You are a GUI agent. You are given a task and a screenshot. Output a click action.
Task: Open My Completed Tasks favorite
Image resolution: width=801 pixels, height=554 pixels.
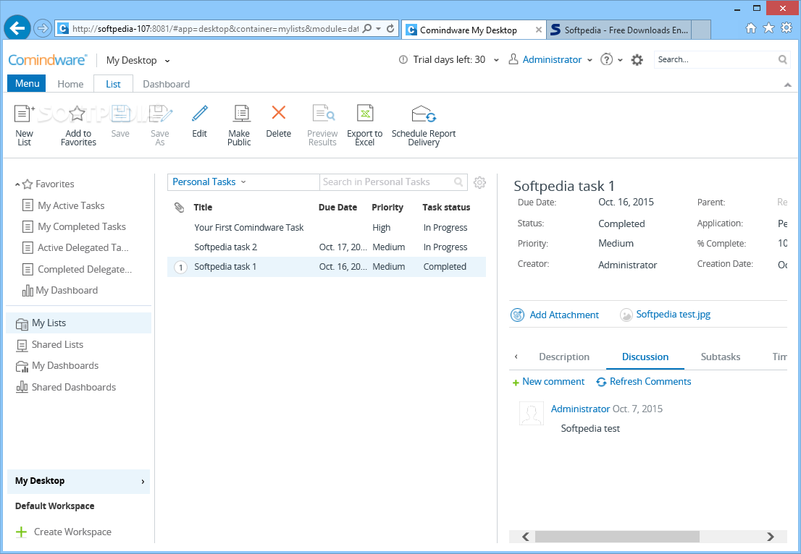point(75,226)
